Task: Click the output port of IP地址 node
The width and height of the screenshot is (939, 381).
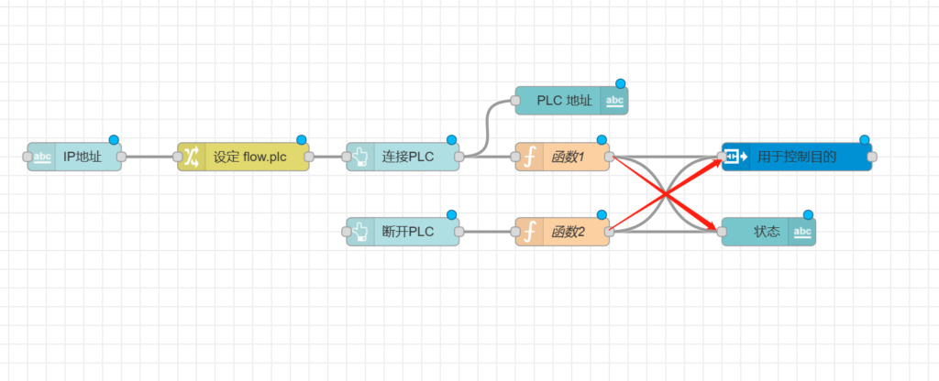Action: coord(121,157)
